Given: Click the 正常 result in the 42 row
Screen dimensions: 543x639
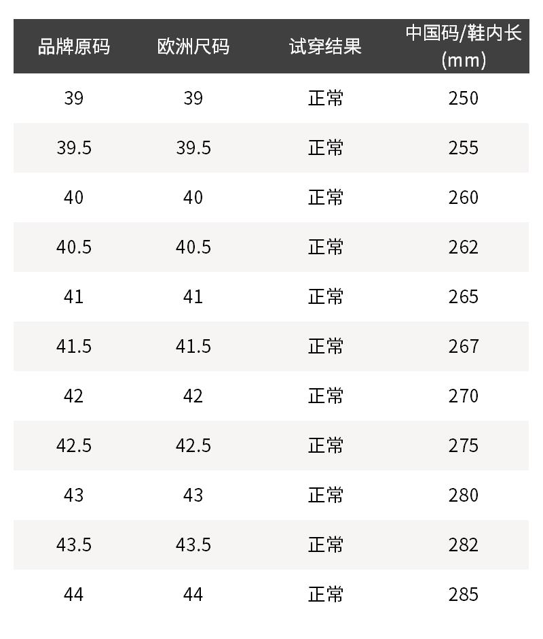Looking at the screenshot, I should pyautogui.click(x=326, y=396).
